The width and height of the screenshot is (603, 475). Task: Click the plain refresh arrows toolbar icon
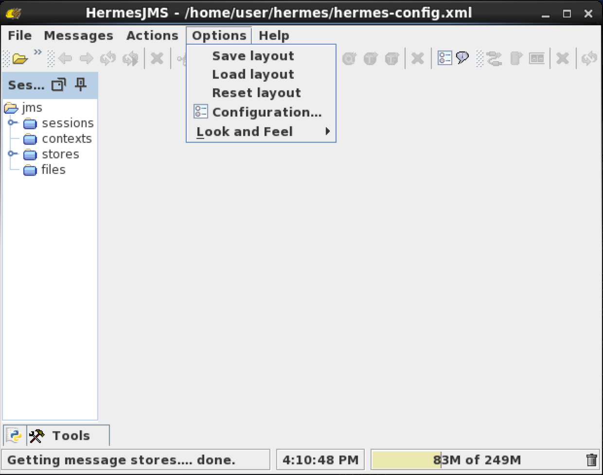point(108,59)
